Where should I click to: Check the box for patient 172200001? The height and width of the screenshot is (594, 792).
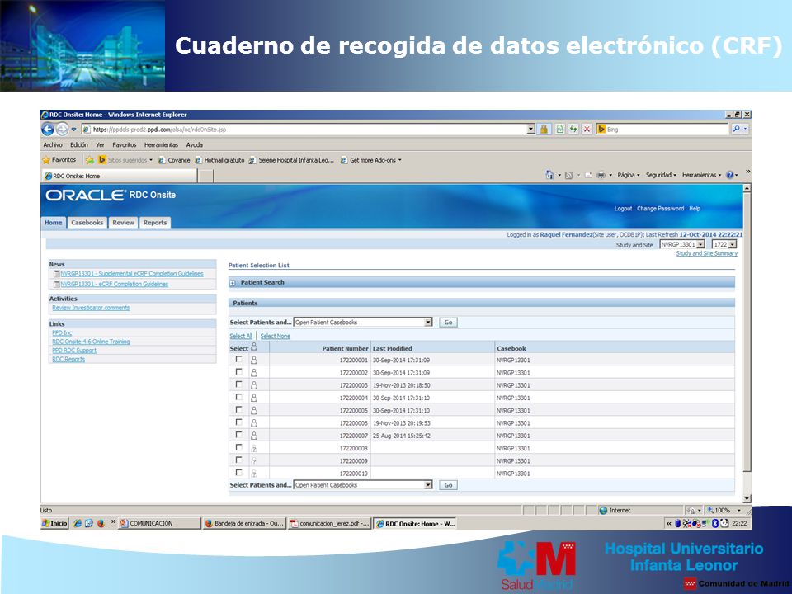pyautogui.click(x=239, y=359)
